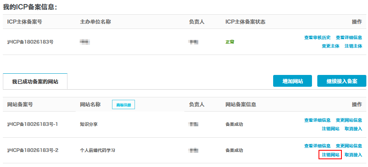Click 取消接入 for 个人前端代码学习 site
Screen dimensions: 368x167
pos(353,155)
